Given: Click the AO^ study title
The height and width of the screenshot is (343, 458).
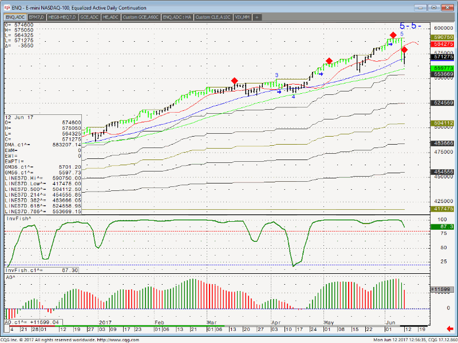Looking at the screenshot, I should coord(10,277).
